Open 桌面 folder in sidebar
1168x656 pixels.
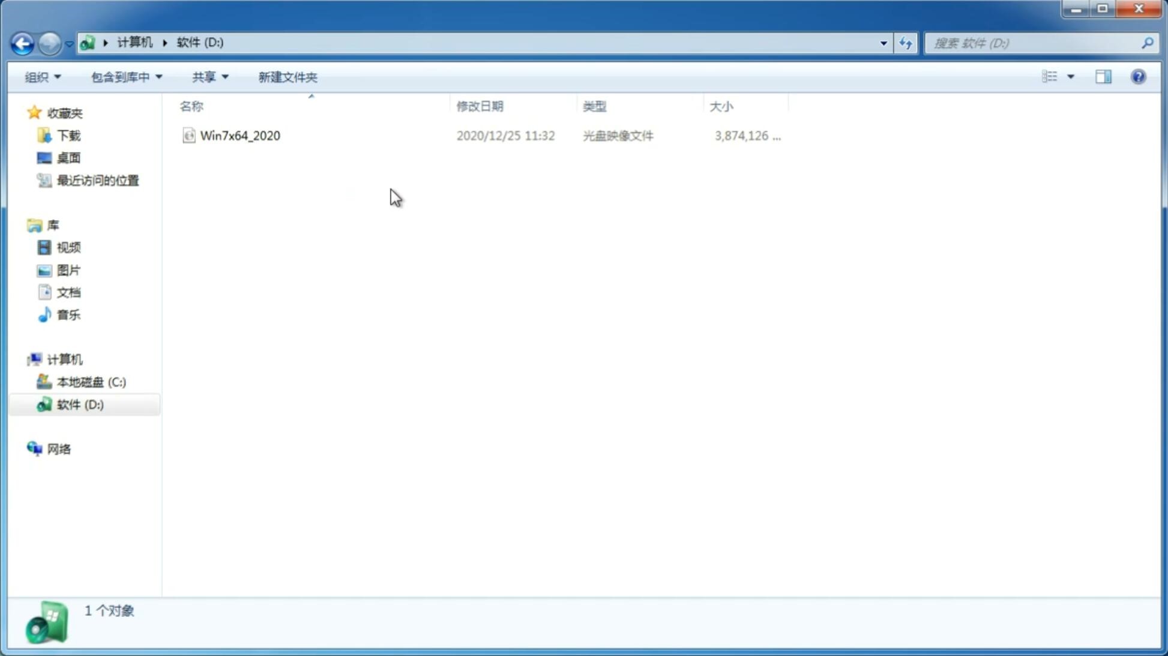(x=68, y=158)
